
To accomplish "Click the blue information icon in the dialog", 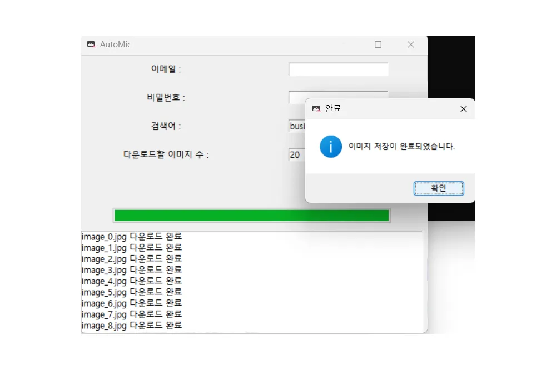I will (x=330, y=147).
